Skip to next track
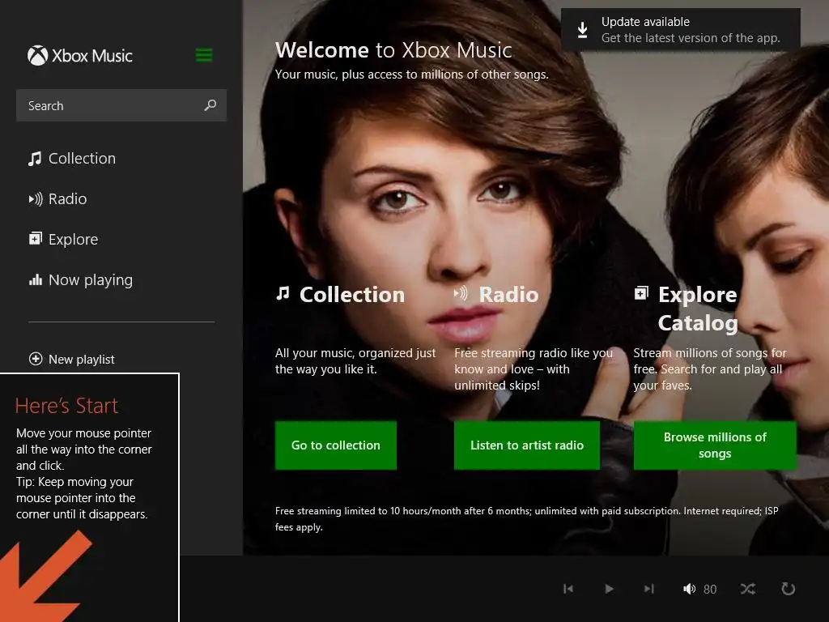The height and width of the screenshot is (622, 829). point(649,589)
